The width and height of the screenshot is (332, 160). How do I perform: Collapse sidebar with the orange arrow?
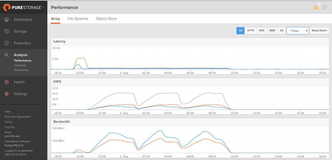click(x=44, y=8)
